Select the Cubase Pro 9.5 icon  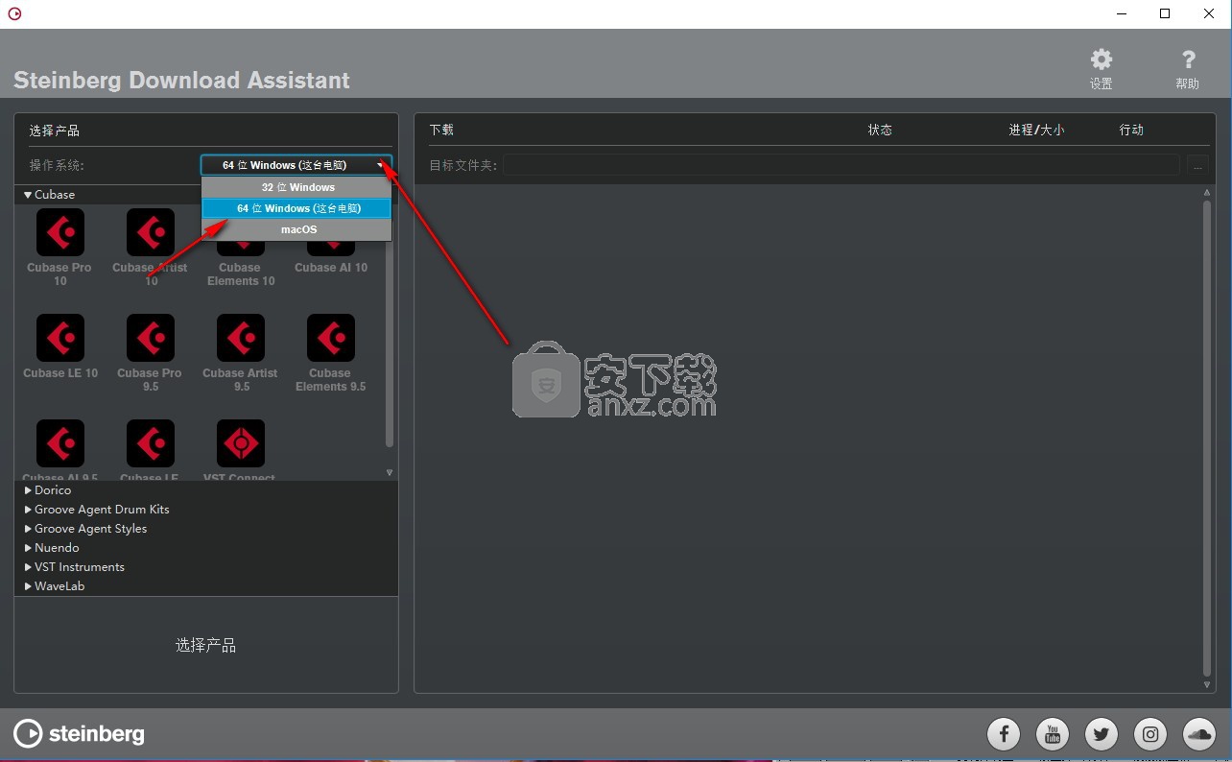151,339
